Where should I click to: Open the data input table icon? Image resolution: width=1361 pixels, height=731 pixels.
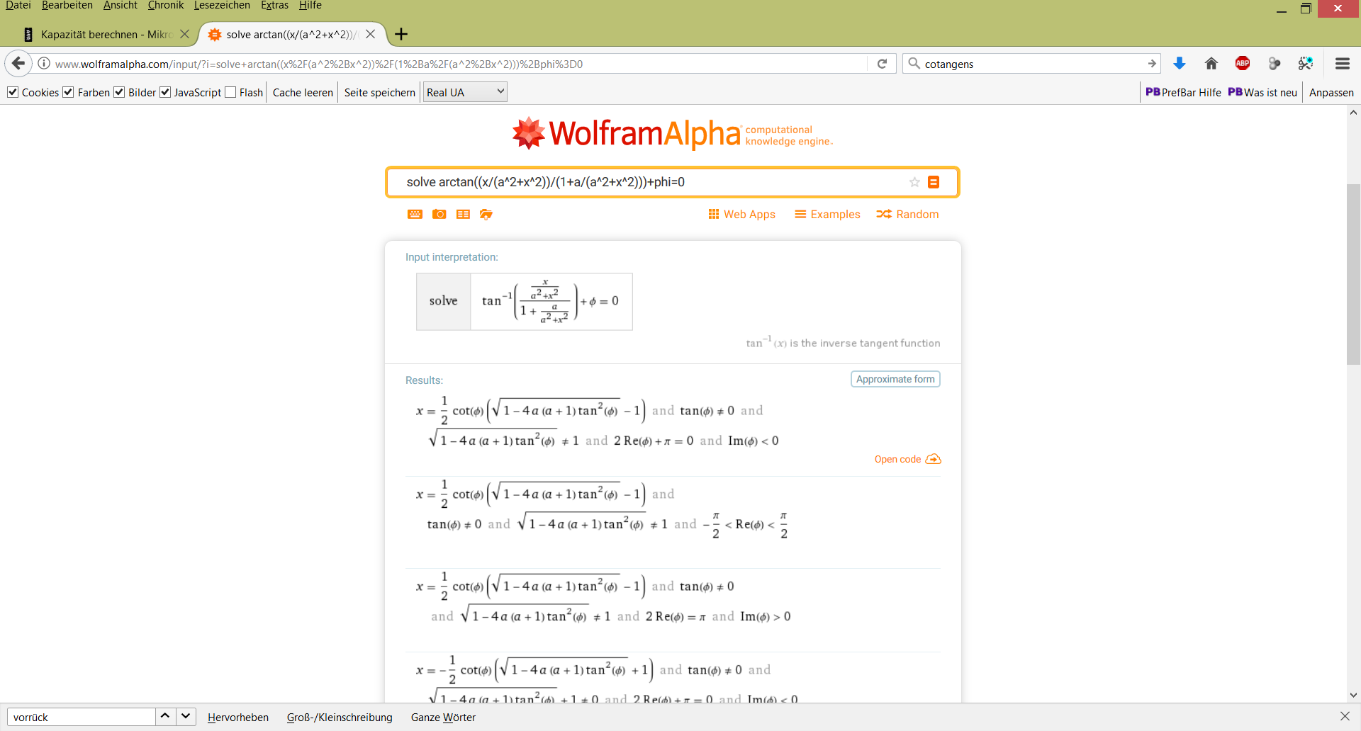pos(463,214)
